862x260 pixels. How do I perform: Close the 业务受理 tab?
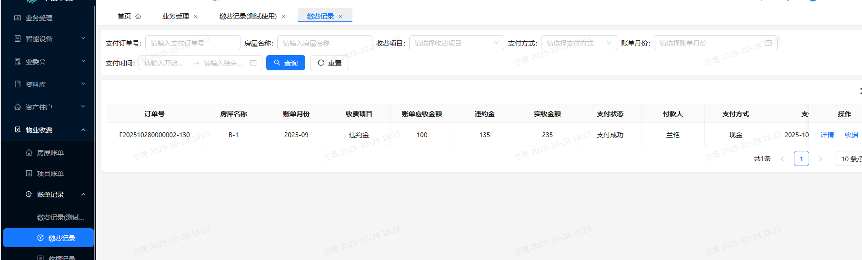point(196,17)
